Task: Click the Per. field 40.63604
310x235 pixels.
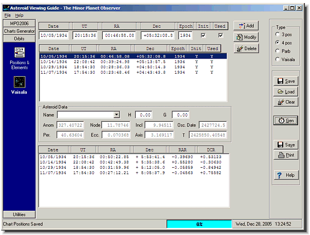Action: tap(70, 135)
